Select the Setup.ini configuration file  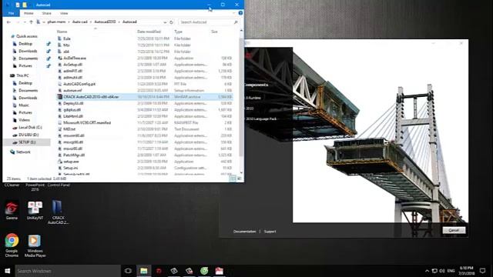70,168
